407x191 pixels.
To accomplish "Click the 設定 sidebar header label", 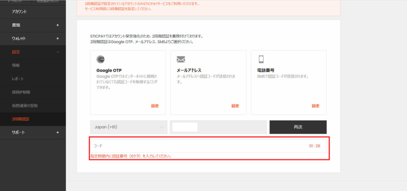I will tap(16, 52).
